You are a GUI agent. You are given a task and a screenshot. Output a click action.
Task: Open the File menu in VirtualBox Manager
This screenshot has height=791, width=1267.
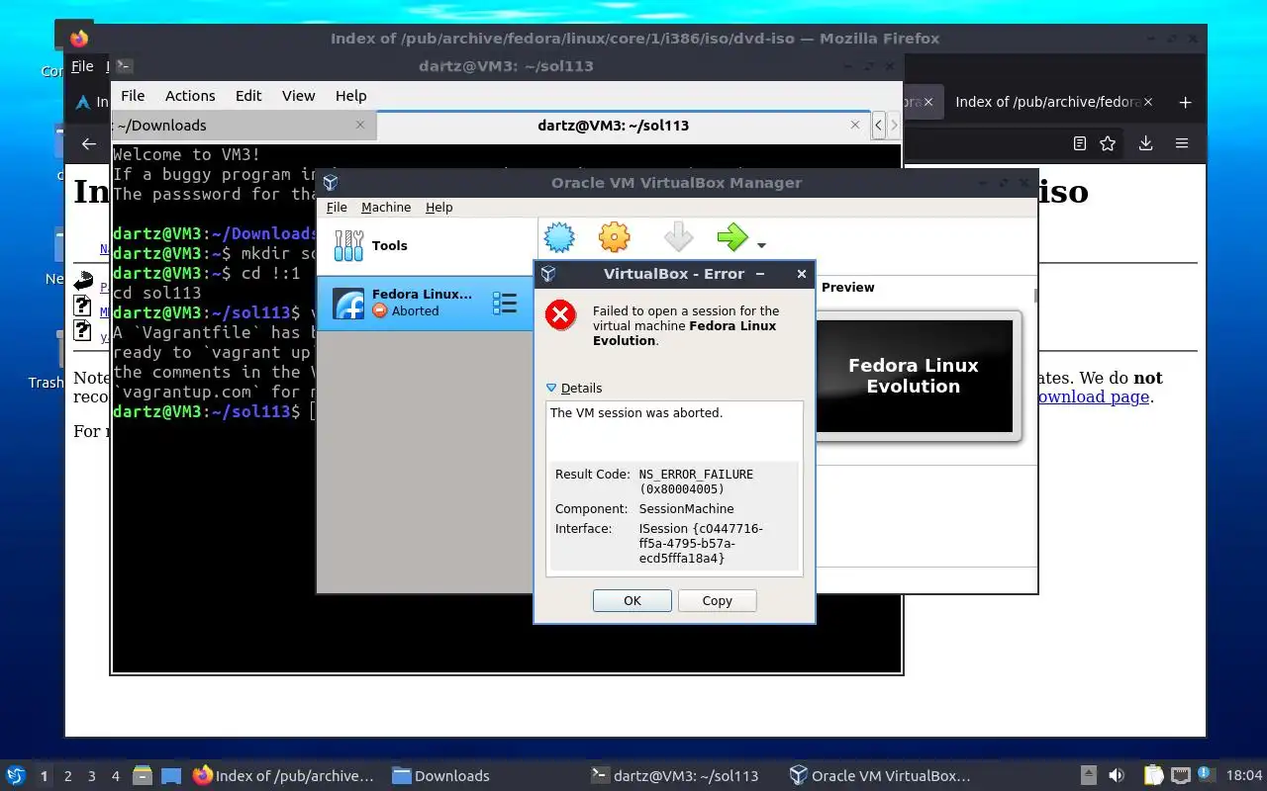click(337, 207)
